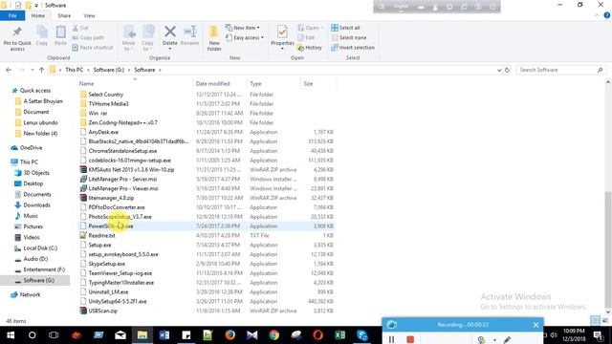Open the Windows Start menu
The image size is (612, 344).
(11, 335)
